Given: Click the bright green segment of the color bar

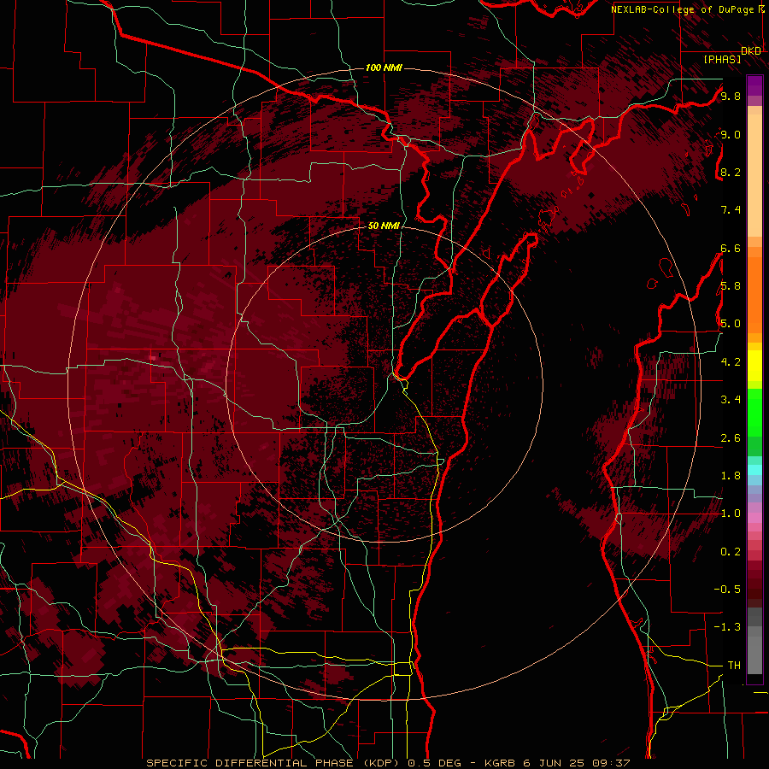Looking at the screenshot, I should 754,412.
